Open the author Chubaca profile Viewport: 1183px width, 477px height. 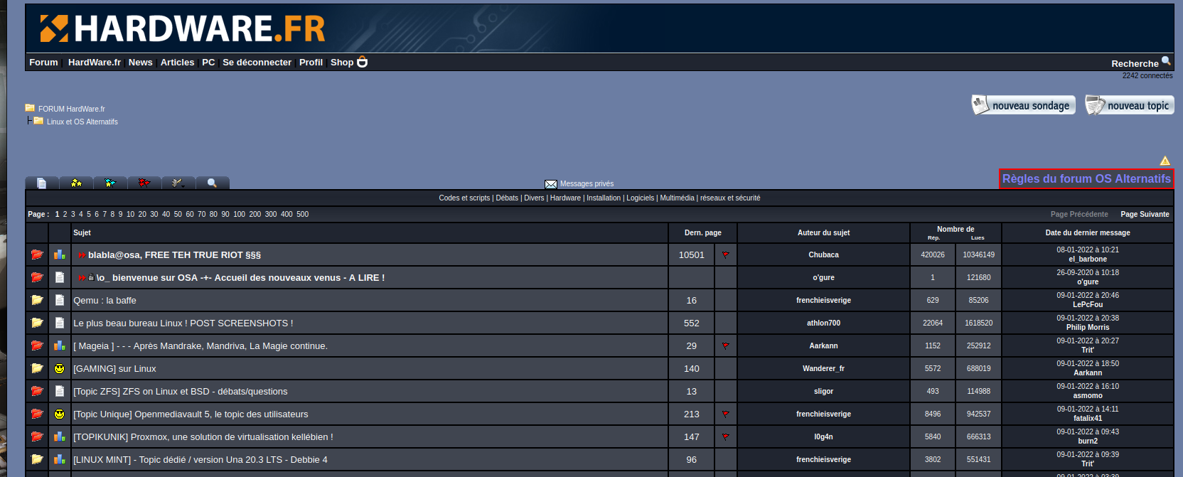823,254
